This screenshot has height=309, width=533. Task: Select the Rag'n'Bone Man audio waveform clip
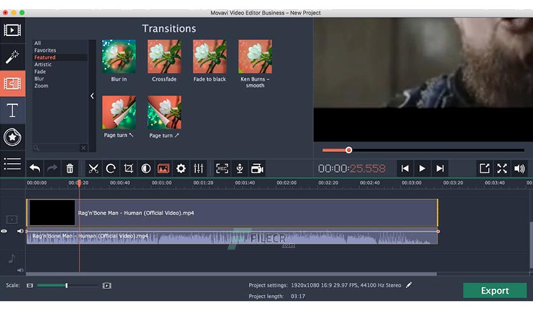tap(232, 237)
